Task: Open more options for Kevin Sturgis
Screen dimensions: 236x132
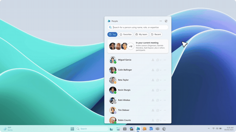Action: coord(165,90)
